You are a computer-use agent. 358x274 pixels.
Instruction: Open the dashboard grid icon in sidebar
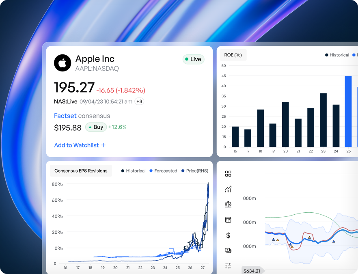(x=228, y=174)
